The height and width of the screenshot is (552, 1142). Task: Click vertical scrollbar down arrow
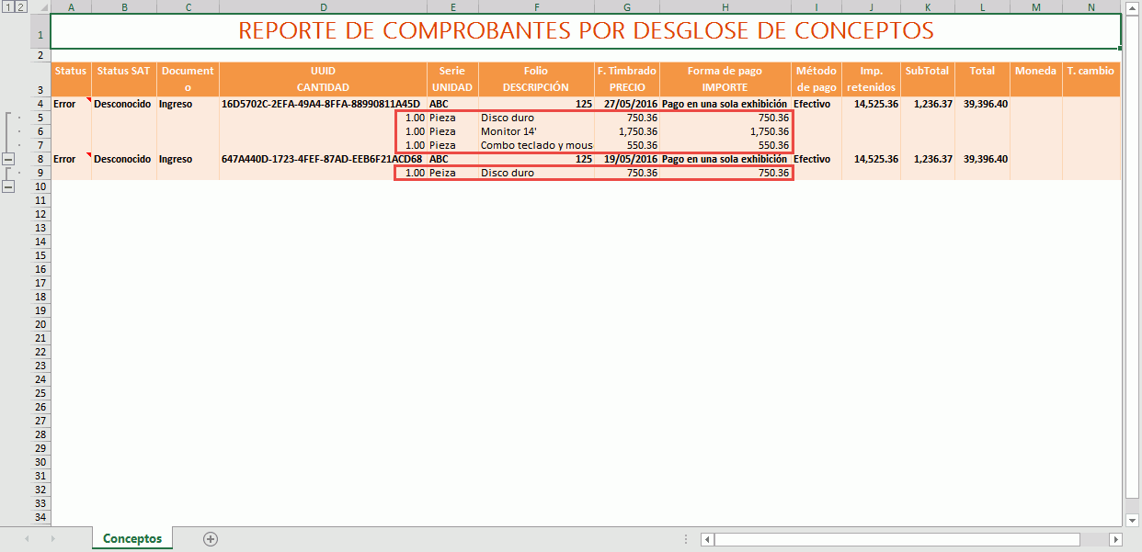pos(1132,520)
